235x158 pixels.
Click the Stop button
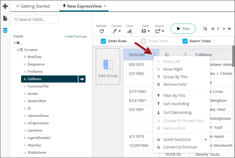tap(183, 29)
